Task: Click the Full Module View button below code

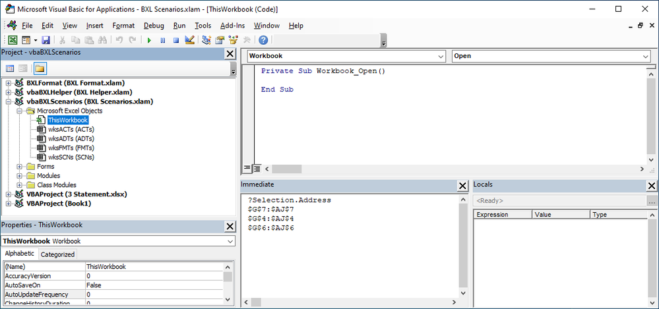Action: [x=257, y=169]
